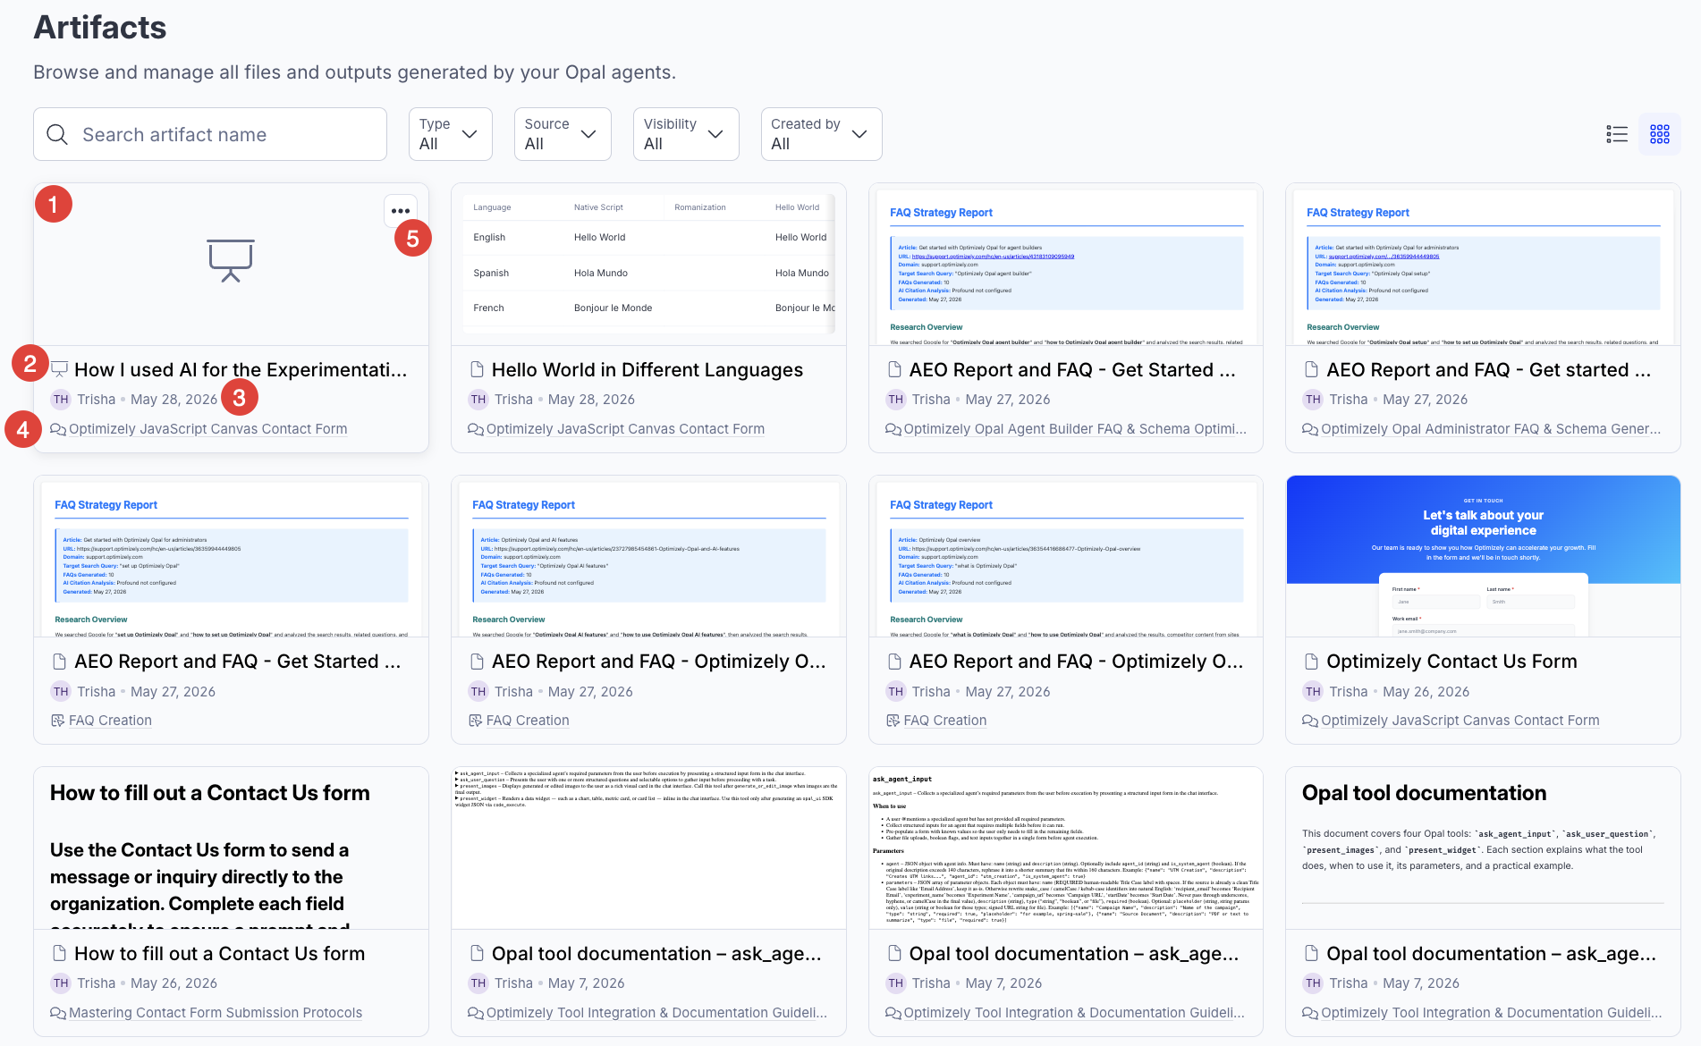The width and height of the screenshot is (1701, 1046).
Task: Open 'Optimizely Contact Us Form' artifact title
Action: point(1451,662)
